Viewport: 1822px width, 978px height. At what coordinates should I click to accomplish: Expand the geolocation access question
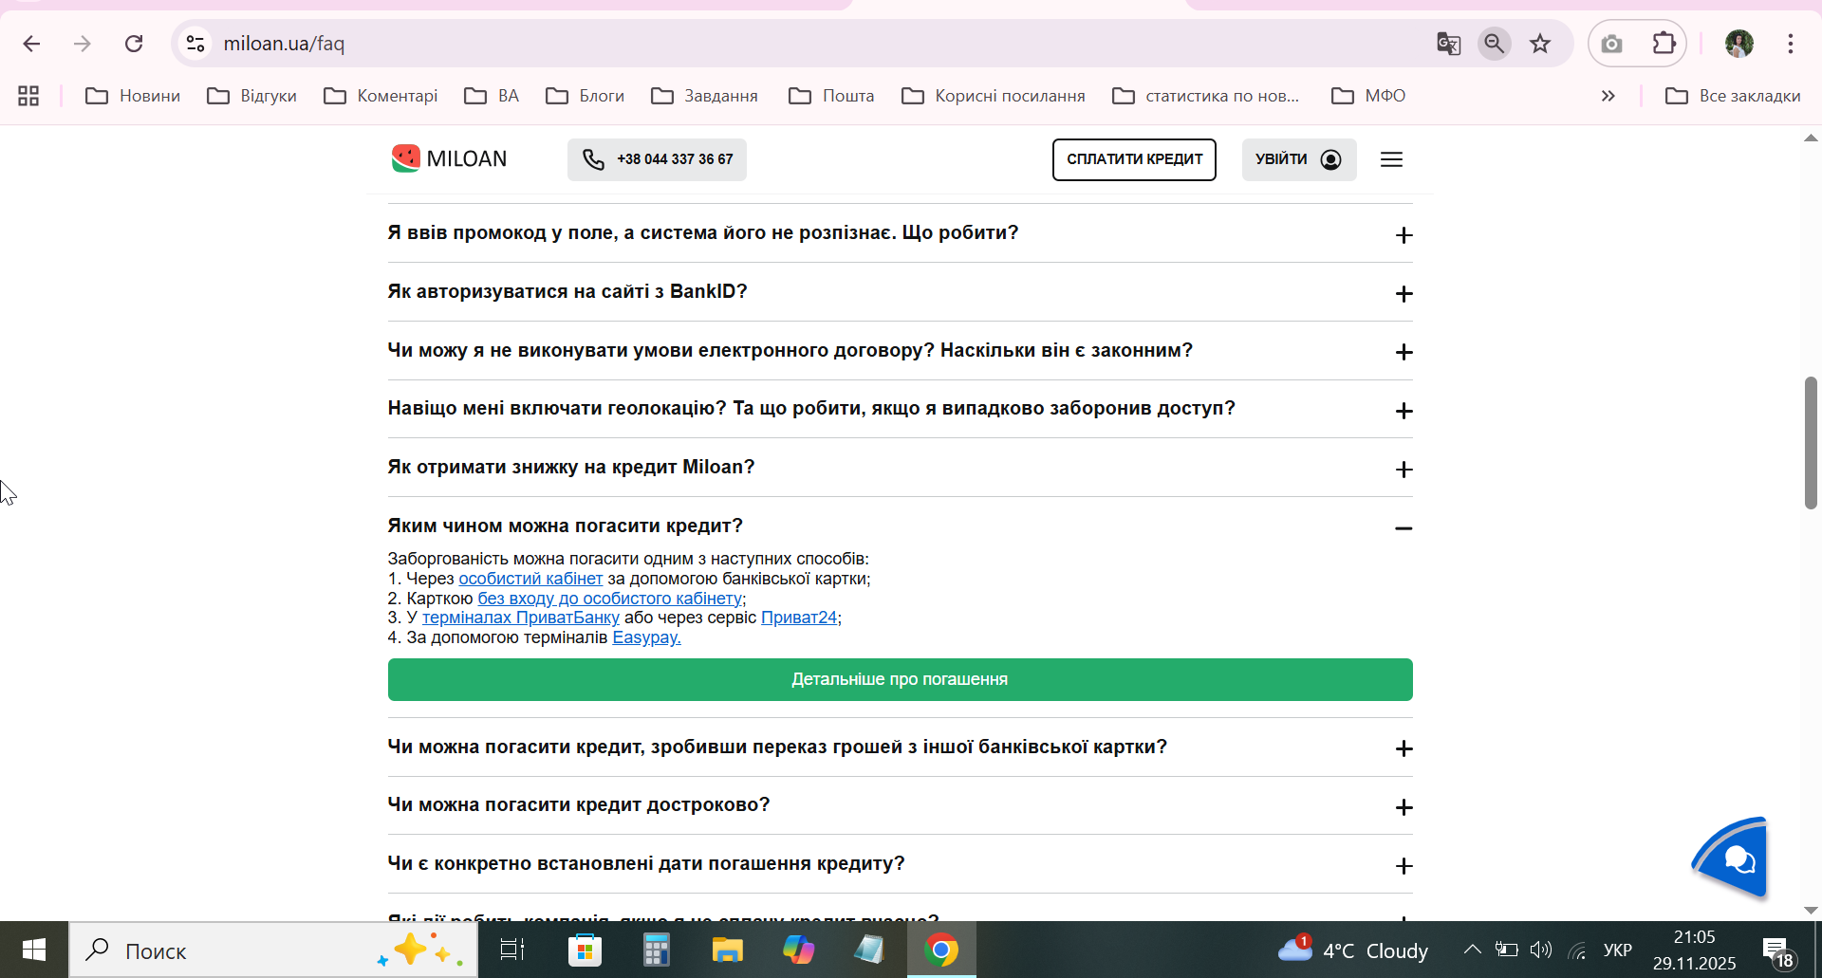pyautogui.click(x=900, y=409)
